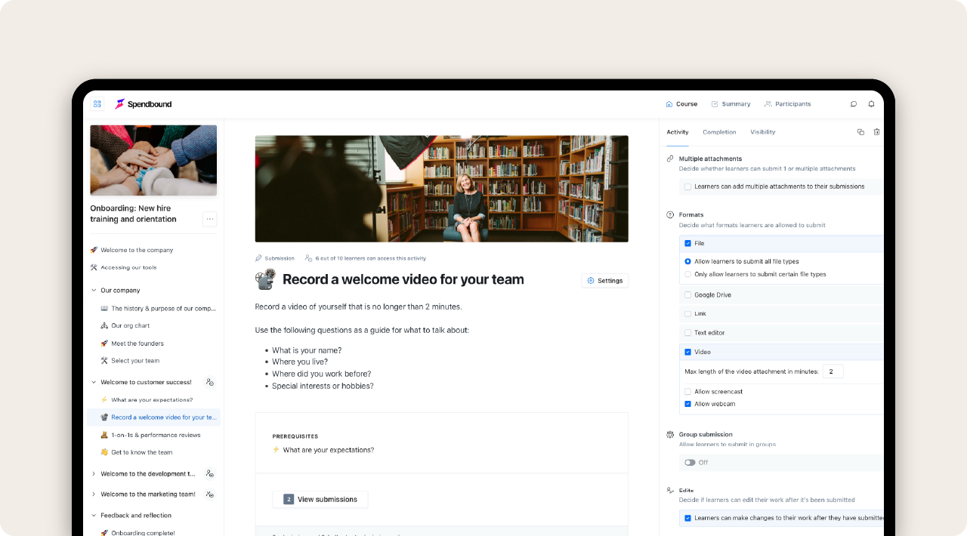Open the Participants page
The width and height of the screenshot is (967, 536).
point(788,103)
